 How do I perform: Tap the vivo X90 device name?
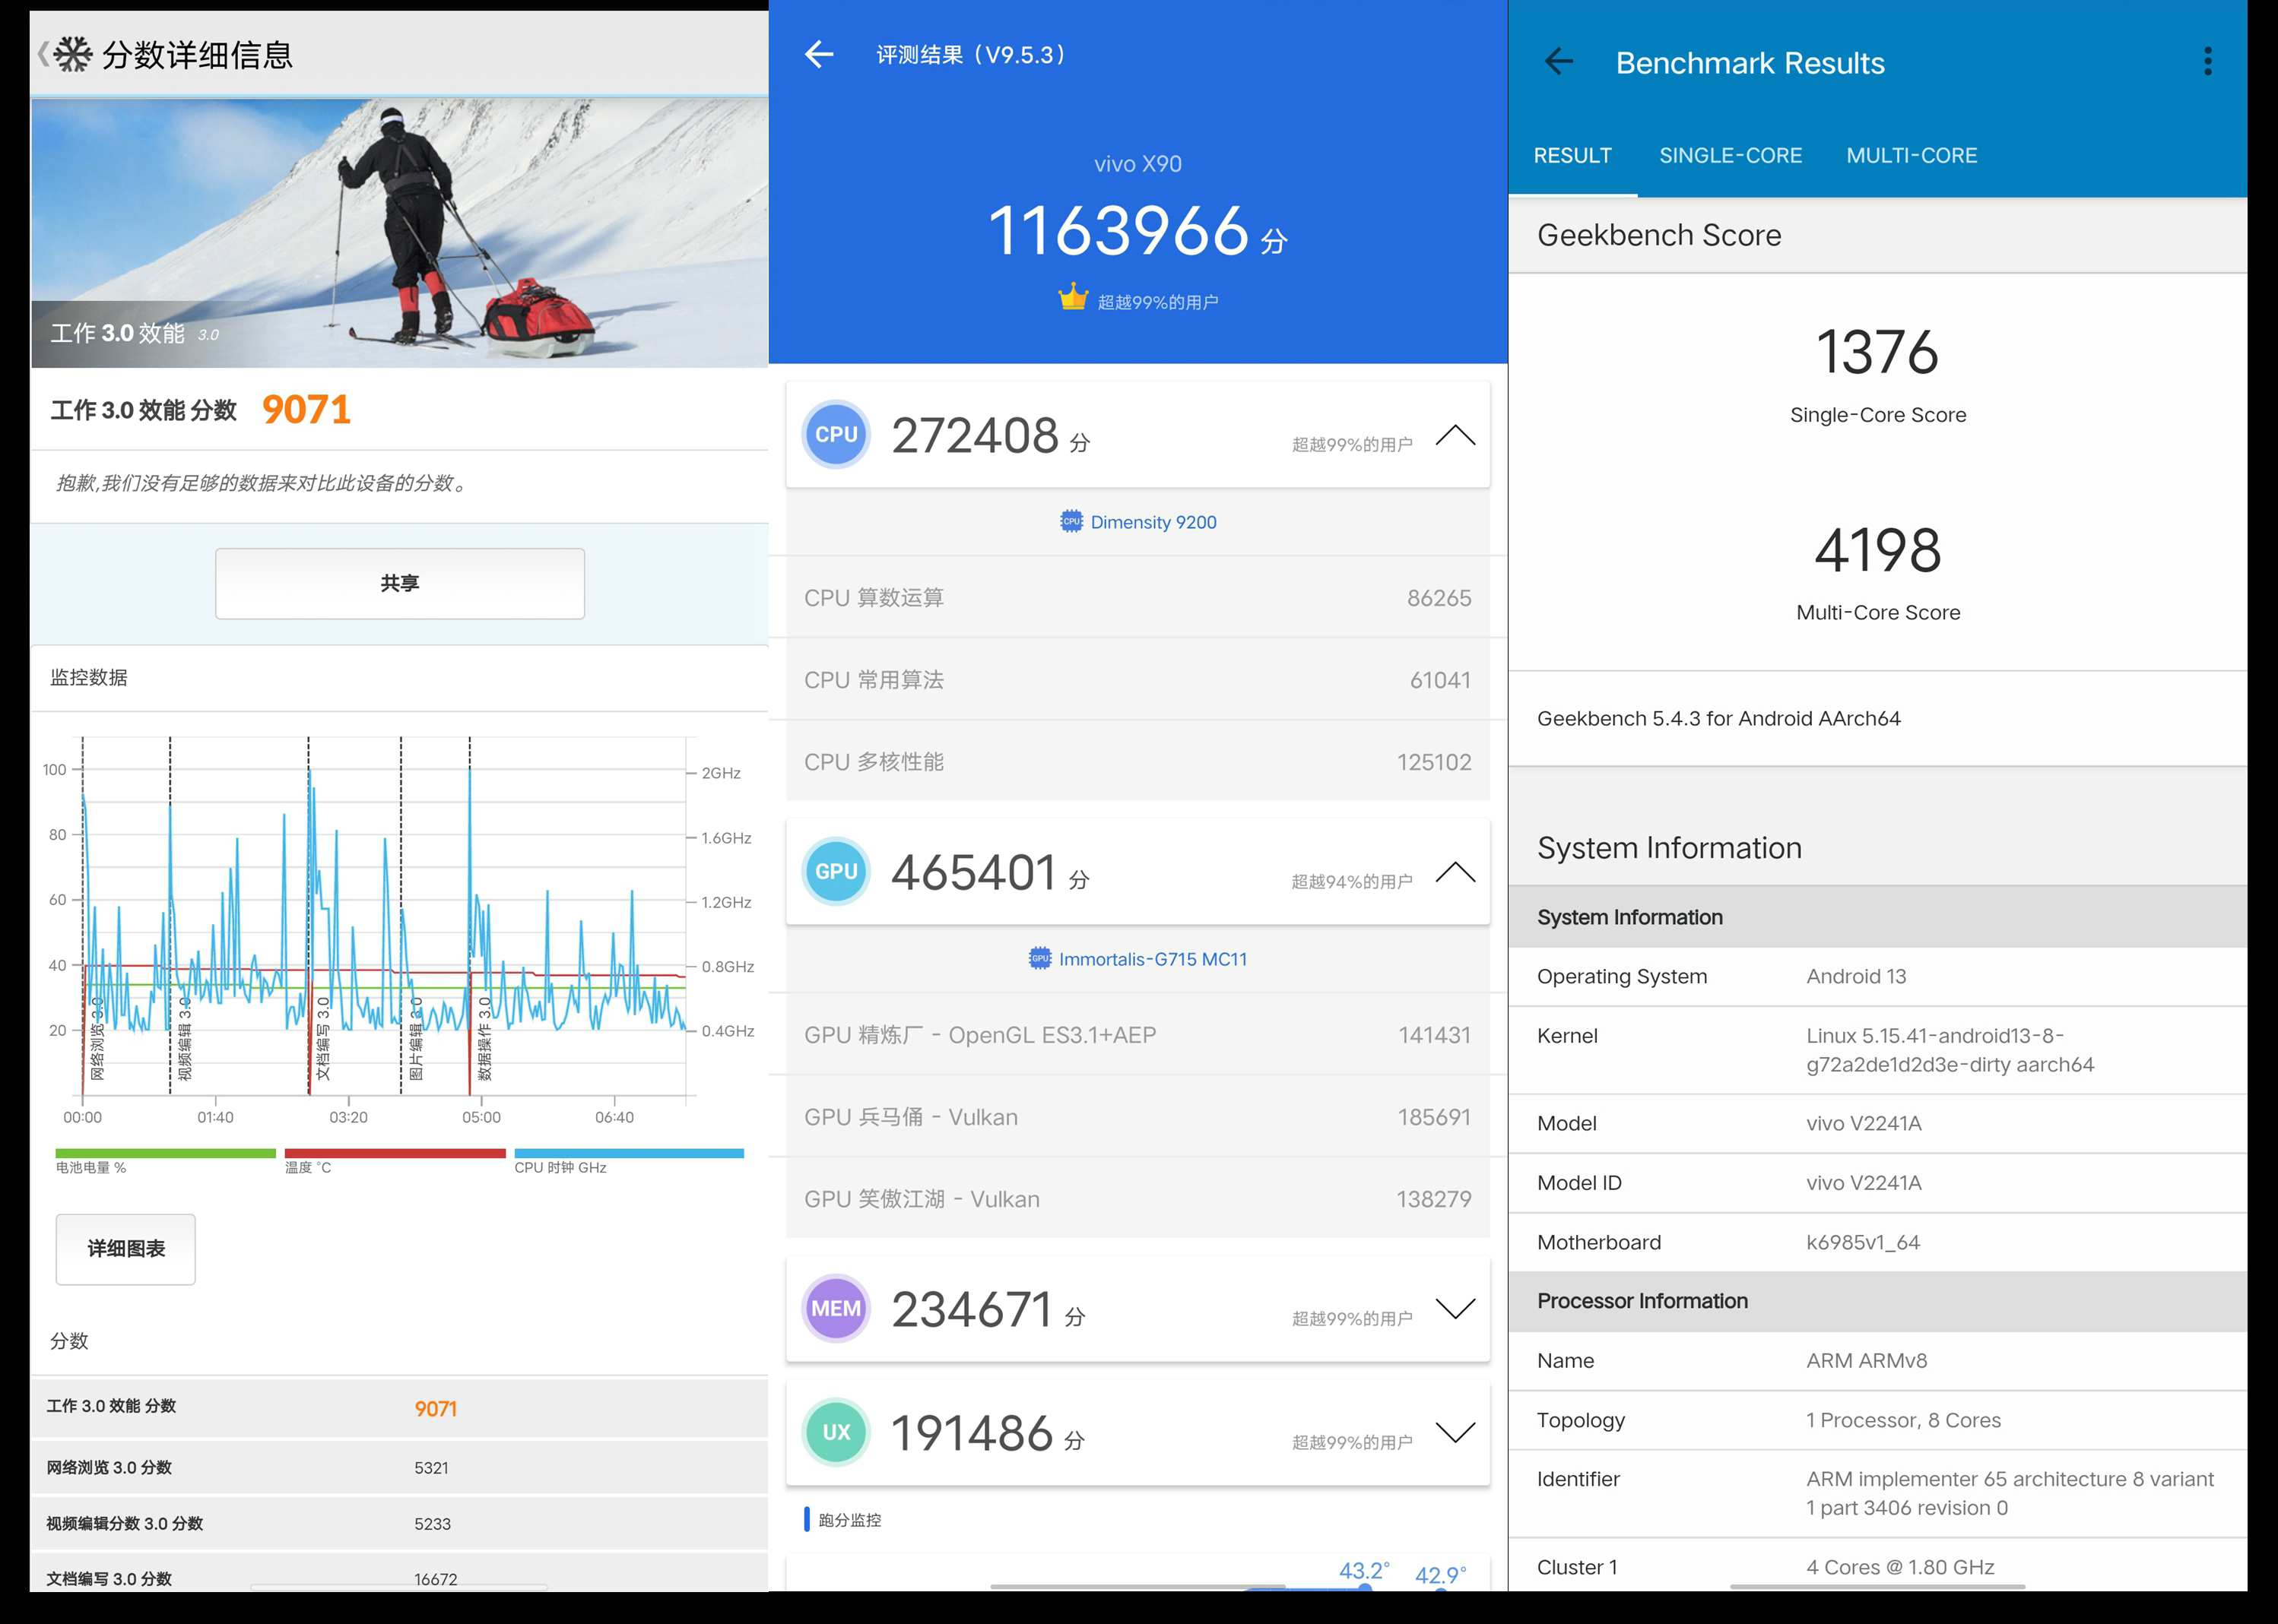[1137, 164]
